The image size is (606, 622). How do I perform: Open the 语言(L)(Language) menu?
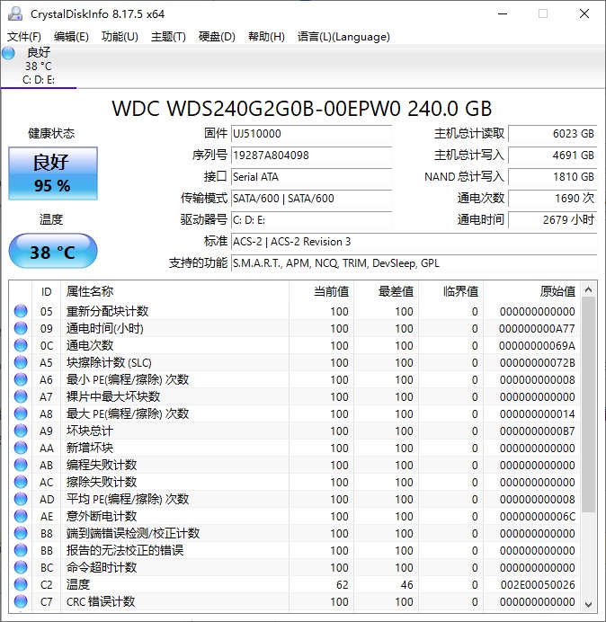[x=343, y=37]
